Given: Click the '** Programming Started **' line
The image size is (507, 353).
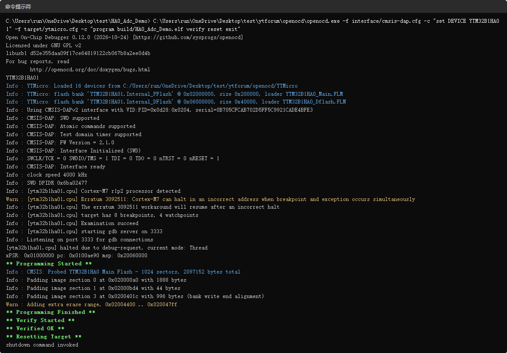Looking at the screenshot, I should click(x=49, y=264).
